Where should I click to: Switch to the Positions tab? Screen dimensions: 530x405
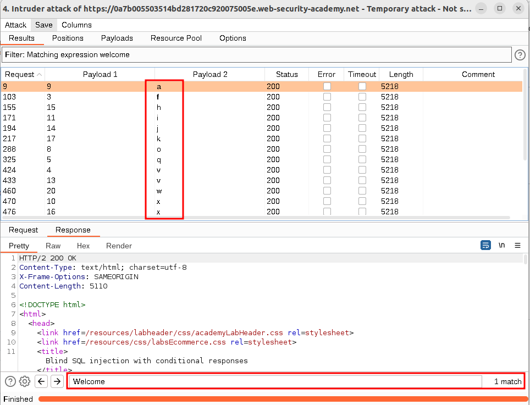pos(68,38)
